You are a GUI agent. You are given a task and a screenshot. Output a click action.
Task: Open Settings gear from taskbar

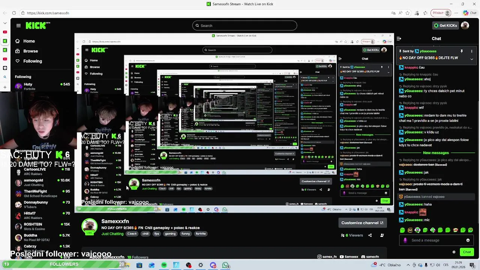tap(201, 265)
